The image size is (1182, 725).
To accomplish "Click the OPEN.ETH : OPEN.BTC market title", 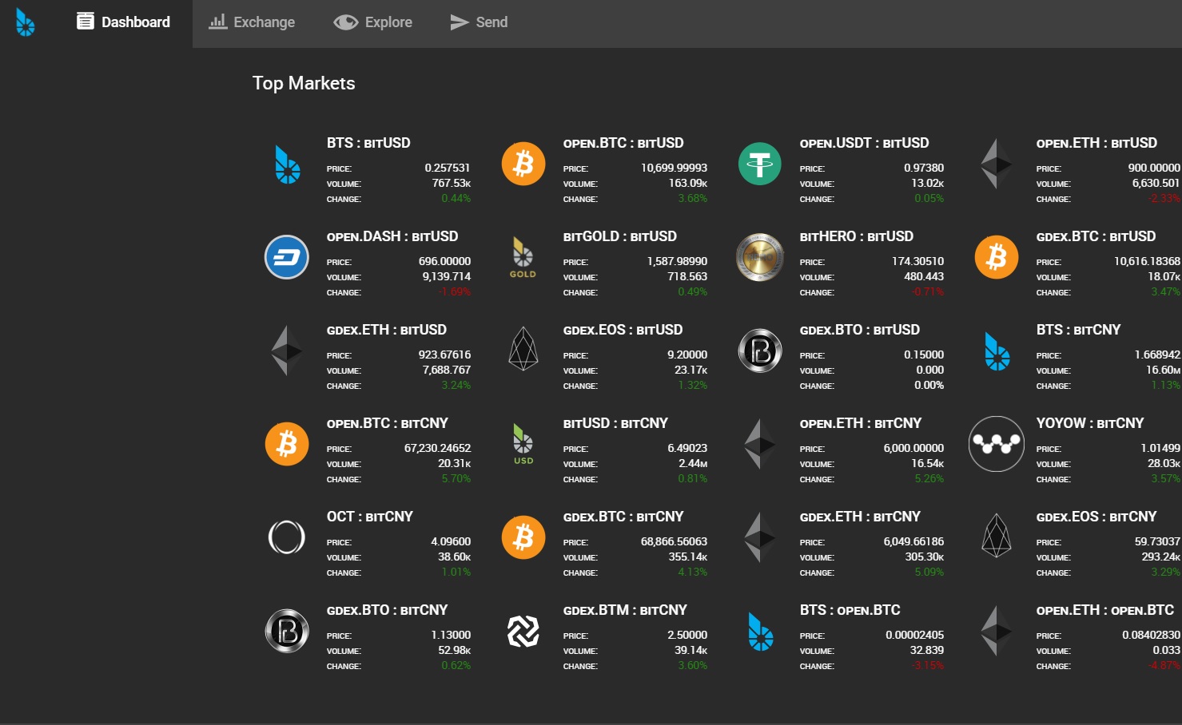I will coord(1105,610).
